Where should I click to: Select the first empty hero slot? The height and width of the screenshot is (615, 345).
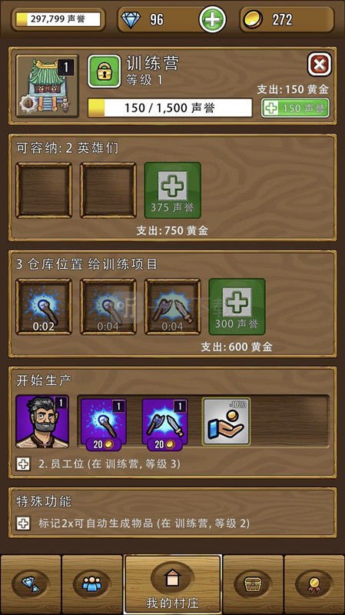click(x=44, y=190)
